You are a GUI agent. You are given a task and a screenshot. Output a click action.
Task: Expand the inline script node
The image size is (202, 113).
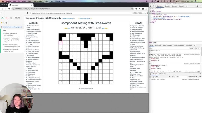click(x=152, y=20)
